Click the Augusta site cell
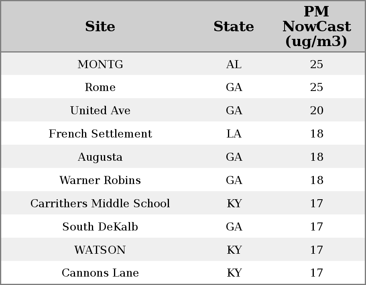366x285 pixels. coord(100,157)
